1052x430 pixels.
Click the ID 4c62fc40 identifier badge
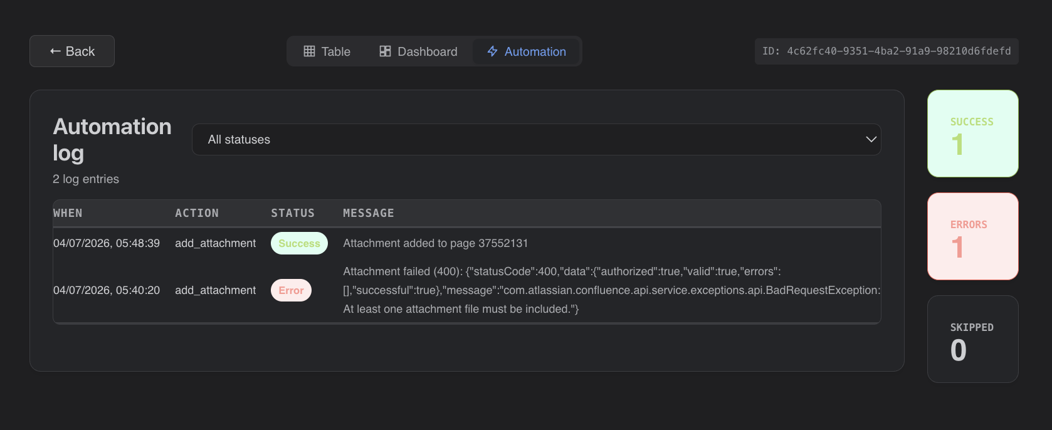pos(886,51)
